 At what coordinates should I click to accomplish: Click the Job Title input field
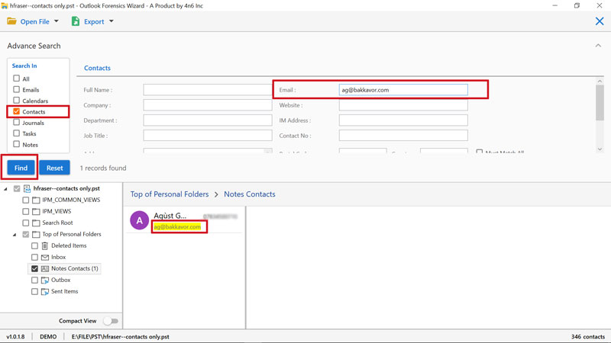207,136
